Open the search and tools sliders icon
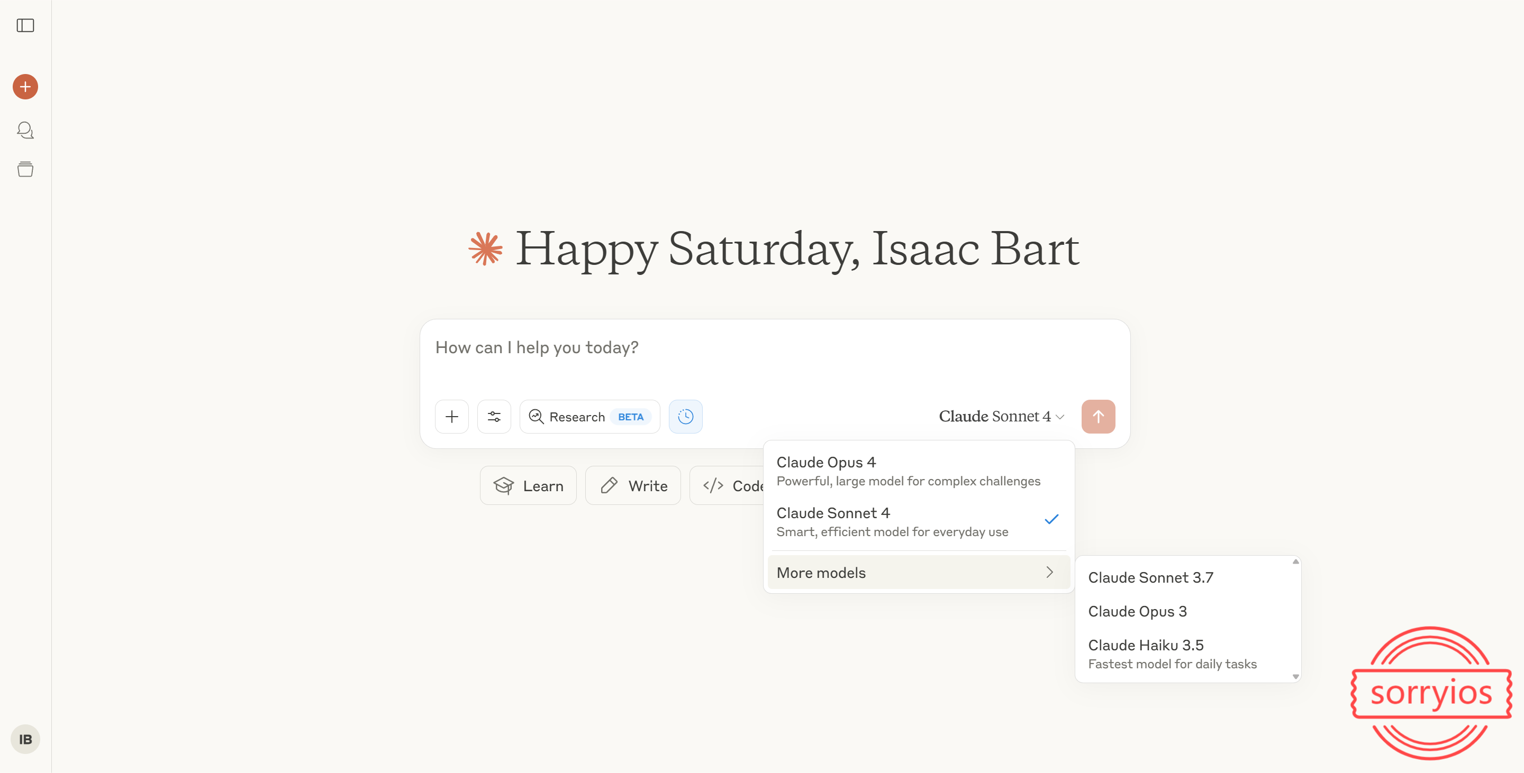Screen dimensions: 1524x773 [494, 417]
